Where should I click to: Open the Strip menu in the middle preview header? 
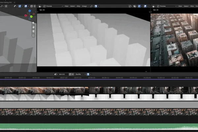pos(79,6)
